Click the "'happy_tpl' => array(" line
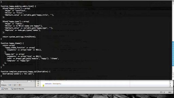This screenshot has height=98, width=174. pos(14,54)
